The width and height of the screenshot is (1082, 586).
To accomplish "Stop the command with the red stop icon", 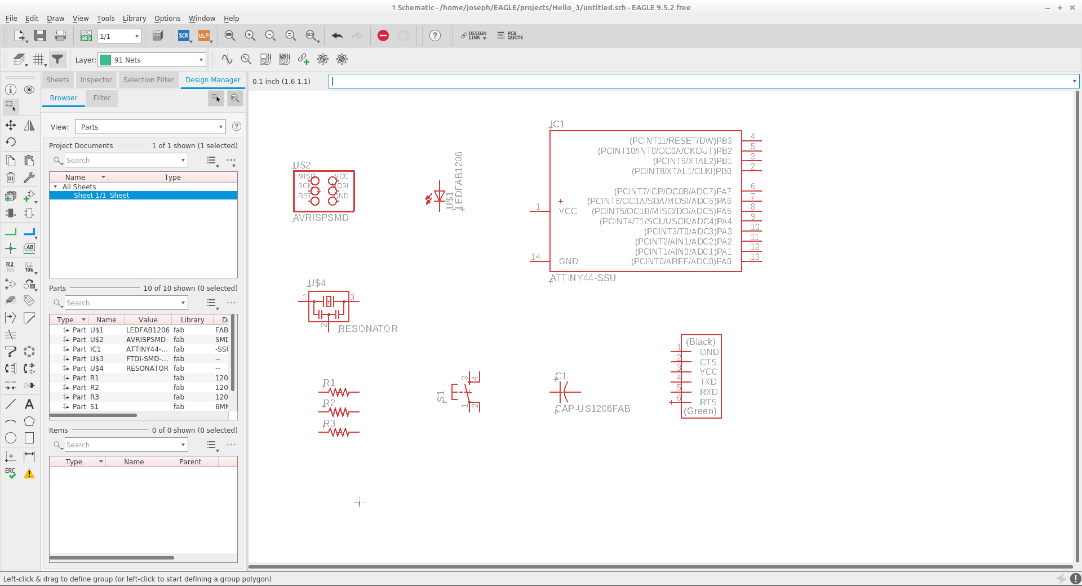I will pos(383,36).
